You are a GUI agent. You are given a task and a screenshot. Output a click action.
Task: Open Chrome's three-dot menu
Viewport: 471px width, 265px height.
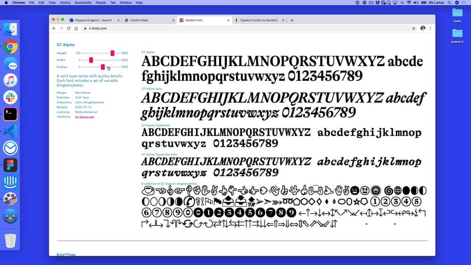click(431, 28)
